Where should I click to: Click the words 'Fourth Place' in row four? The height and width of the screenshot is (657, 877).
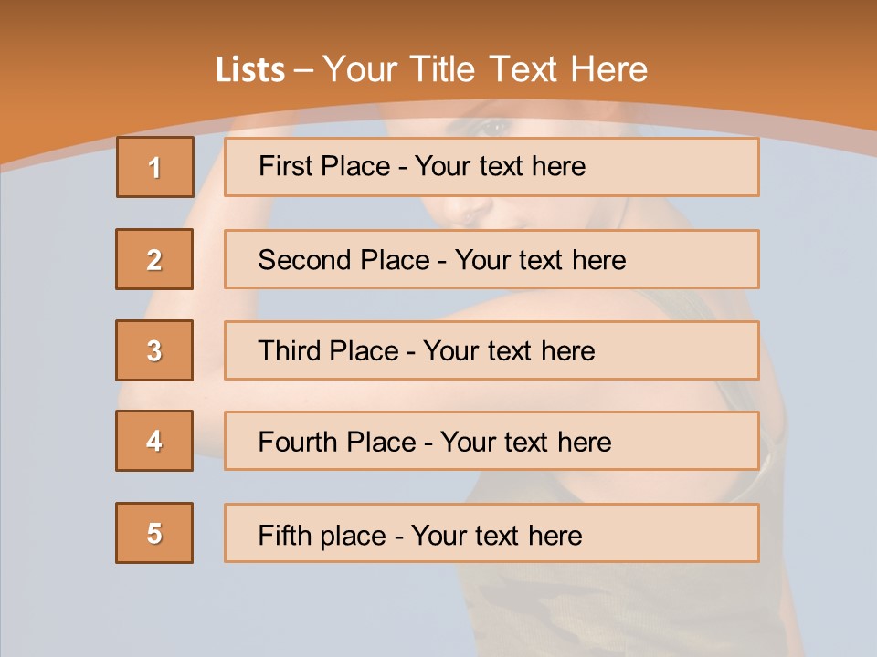(x=337, y=442)
